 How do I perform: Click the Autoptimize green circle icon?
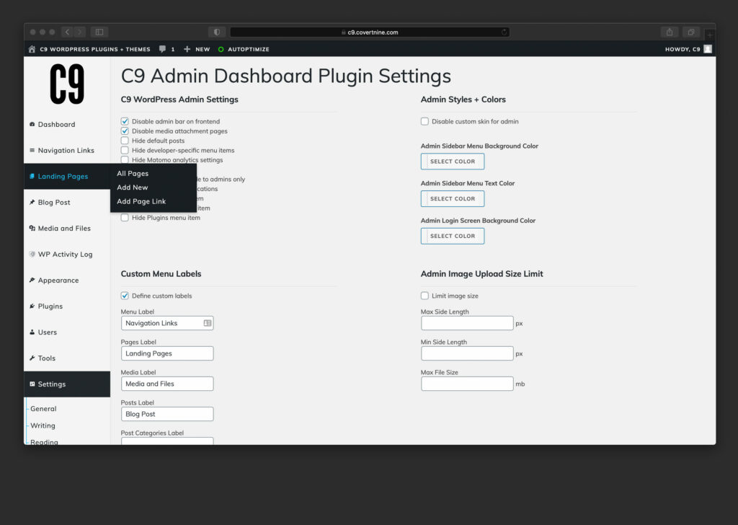point(221,49)
